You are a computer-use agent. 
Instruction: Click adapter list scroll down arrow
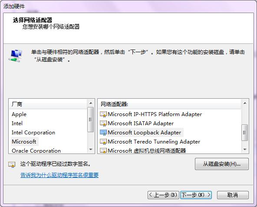pyautogui.click(x=245, y=150)
